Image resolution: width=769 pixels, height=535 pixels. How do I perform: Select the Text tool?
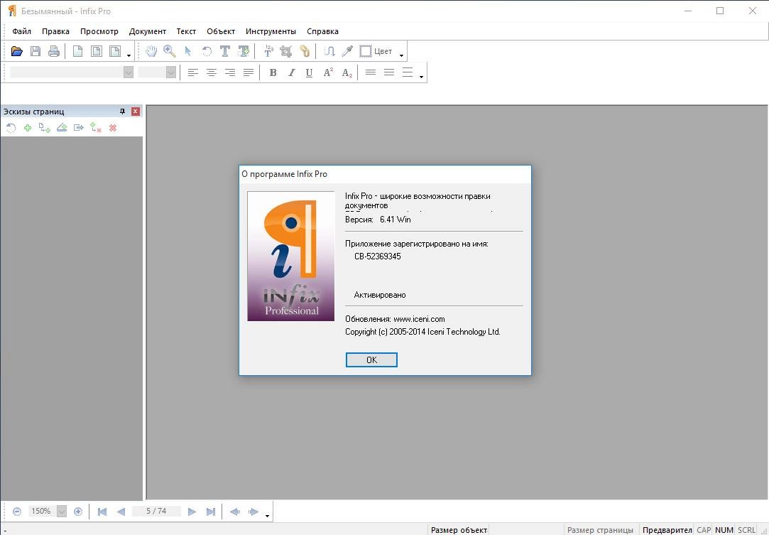point(224,51)
